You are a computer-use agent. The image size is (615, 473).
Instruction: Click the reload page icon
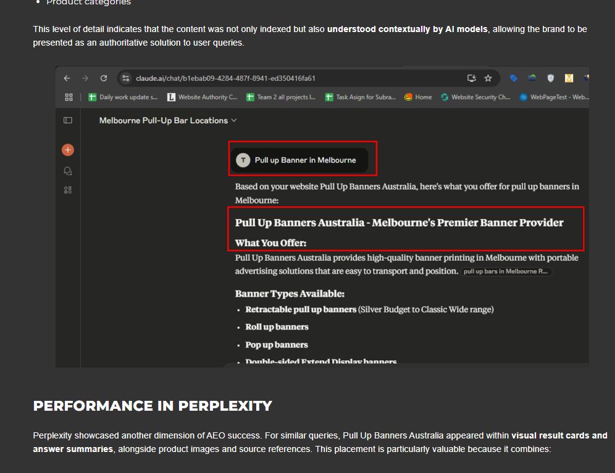pyautogui.click(x=104, y=78)
